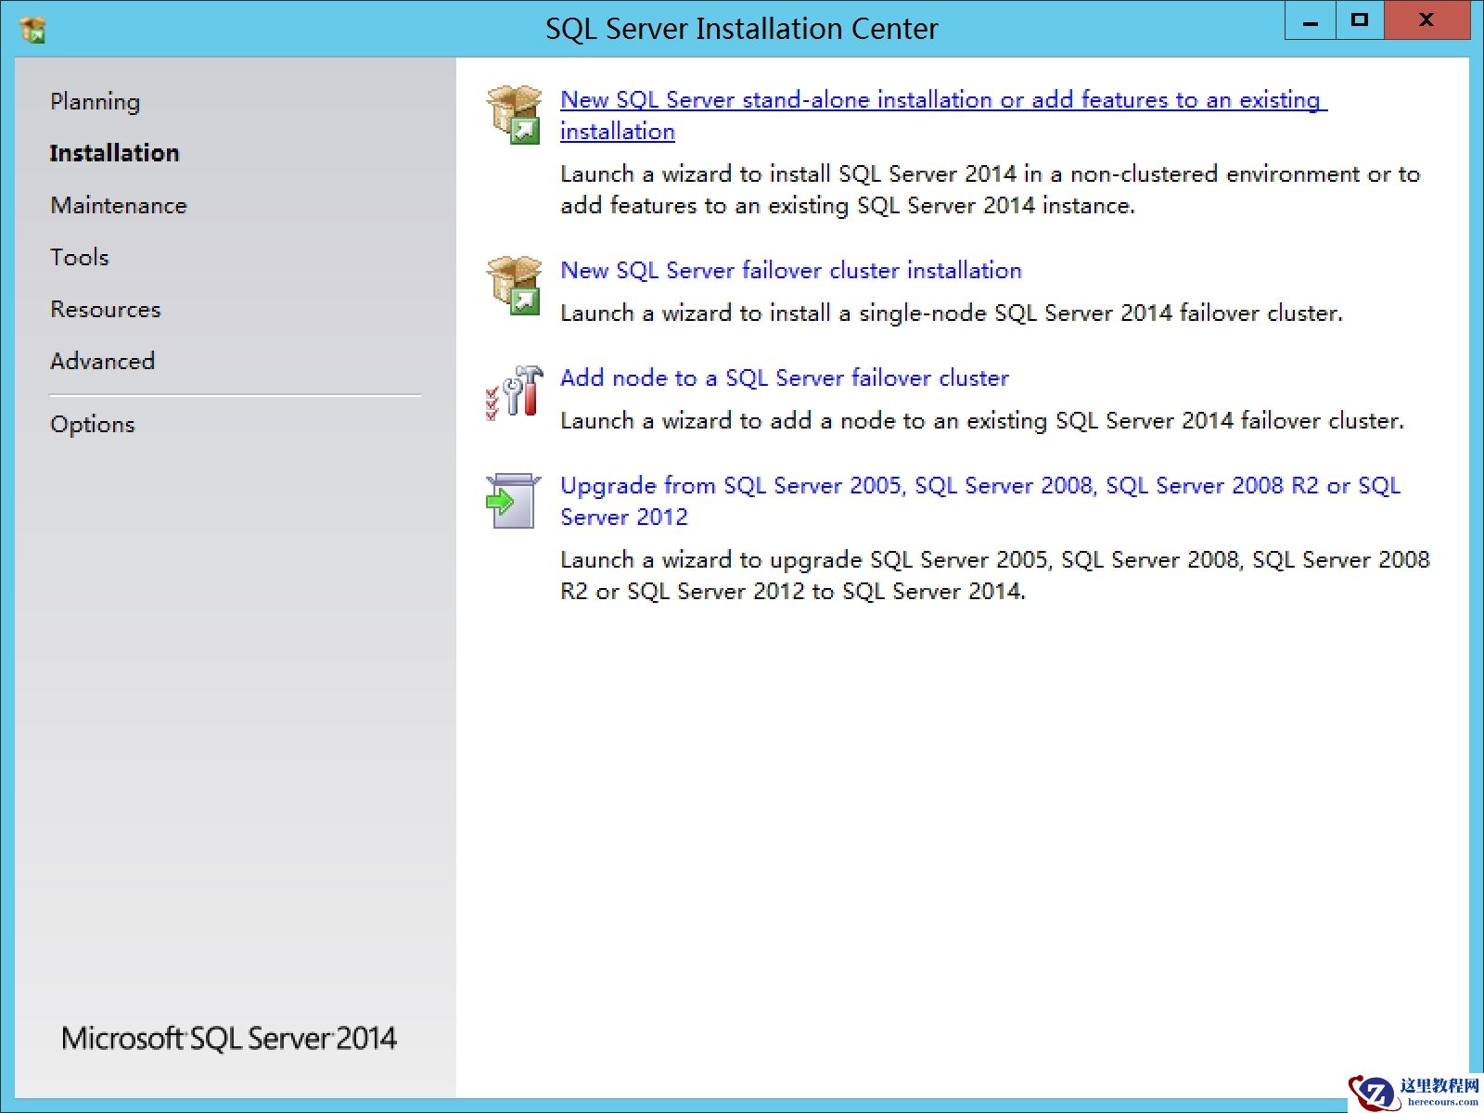Screen dimensions: 1484x1113
Task: Open the Resources section
Action: click(x=105, y=309)
